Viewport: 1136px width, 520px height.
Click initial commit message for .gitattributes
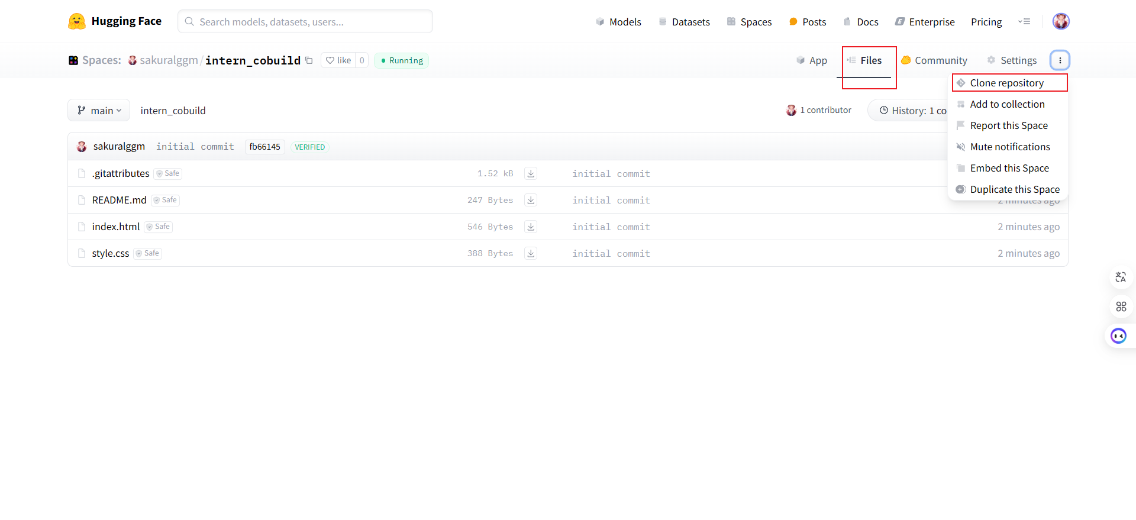click(611, 174)
